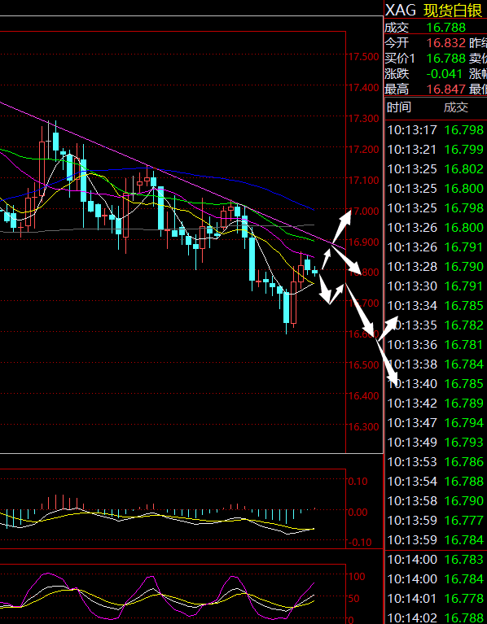Click the 时间 column header in tick list
Viewport: 487px width, 624px height.
tap(399, 107)
